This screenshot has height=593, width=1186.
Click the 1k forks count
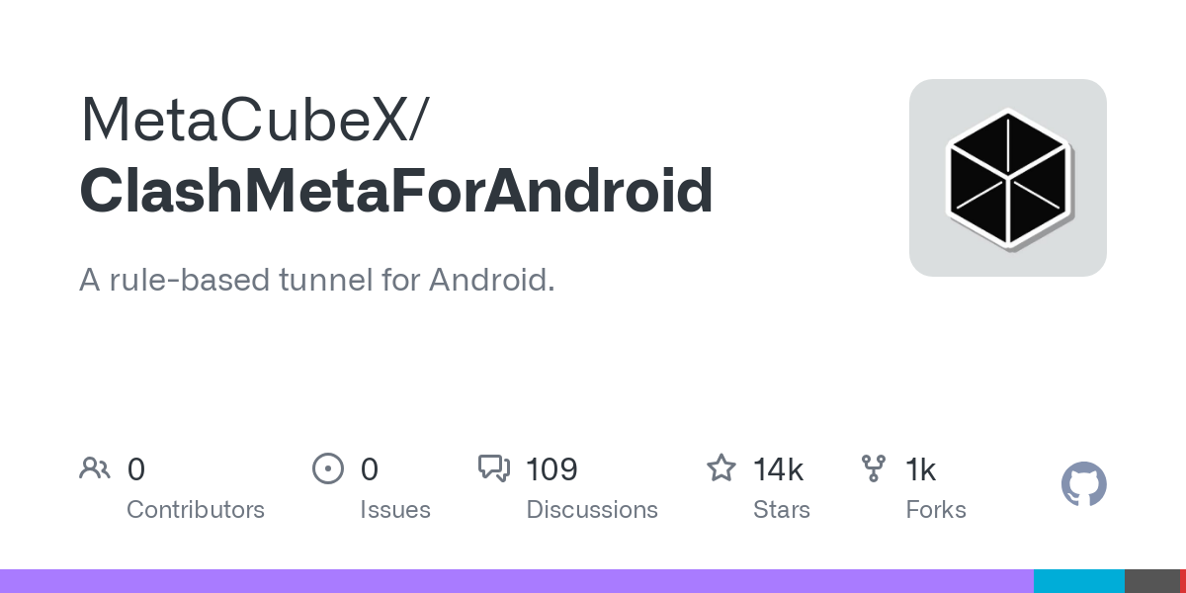[x=921, y=469]
